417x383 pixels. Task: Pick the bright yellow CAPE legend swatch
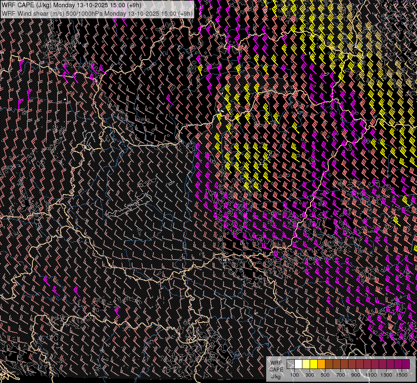coord(313,364)
